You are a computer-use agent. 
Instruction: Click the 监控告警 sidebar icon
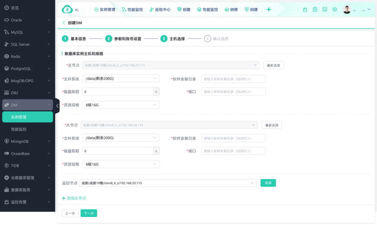coord(7,202)
